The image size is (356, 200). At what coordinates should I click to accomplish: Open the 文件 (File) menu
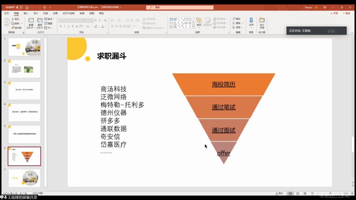pos(6,14)
